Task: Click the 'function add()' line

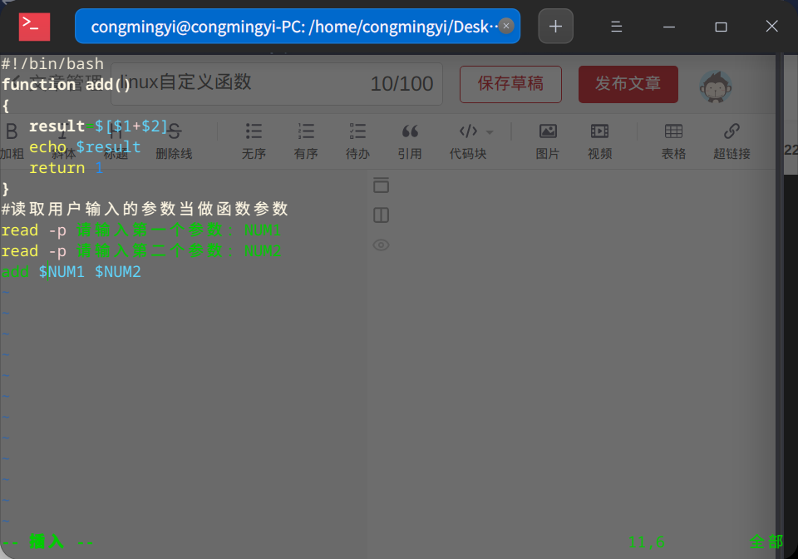Action: point(66,84)
